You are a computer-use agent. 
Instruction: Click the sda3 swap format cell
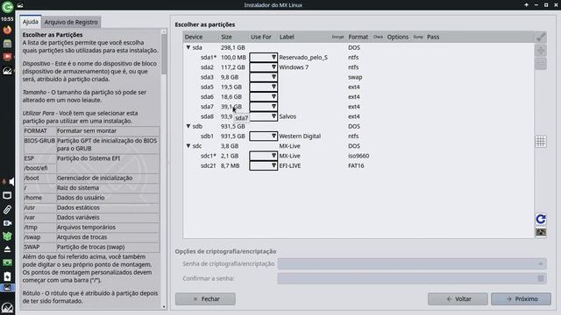tap(355, 77)
